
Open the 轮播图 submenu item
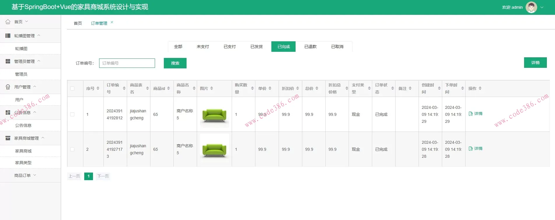pyautogui.click(x=30, y=49)
